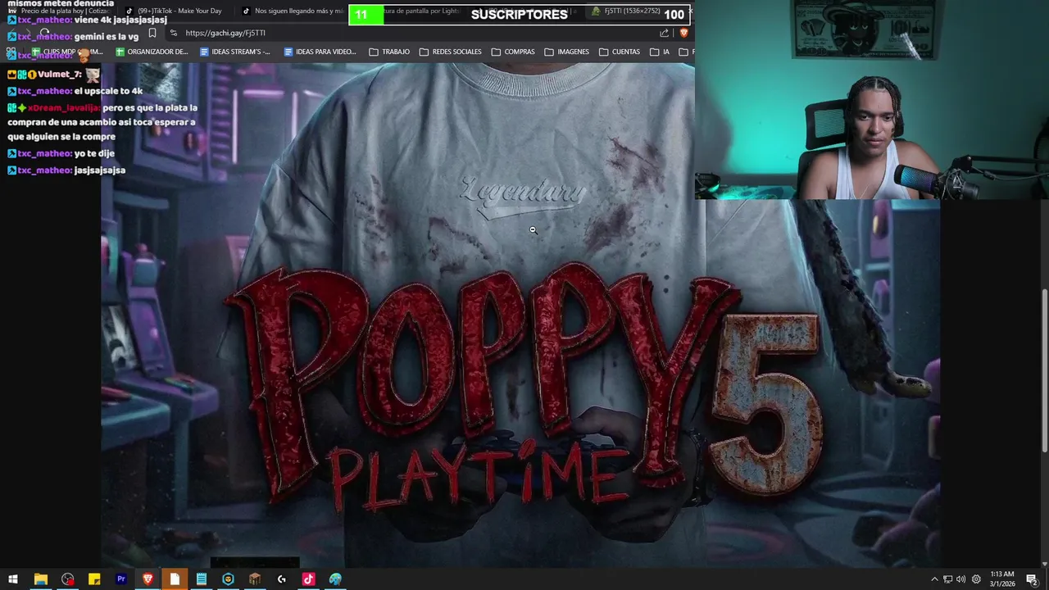Click chat message 'el upscale to 4k'
Screen dimensions: 1049x590
tap(108, 91)
